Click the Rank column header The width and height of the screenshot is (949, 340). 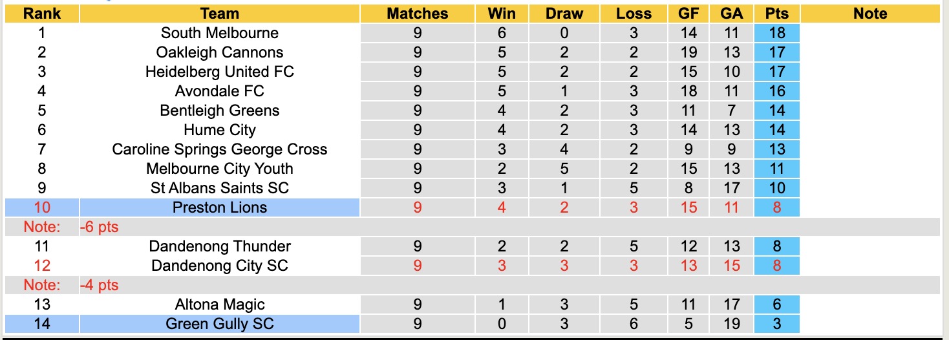(42, 14)
